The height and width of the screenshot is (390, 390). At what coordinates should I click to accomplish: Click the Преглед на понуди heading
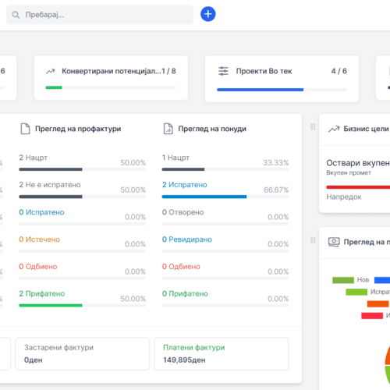point(212,129)
